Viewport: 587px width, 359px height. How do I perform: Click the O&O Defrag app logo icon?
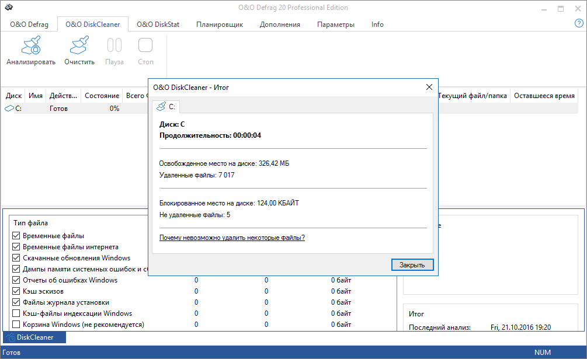(x=9, y=7)
